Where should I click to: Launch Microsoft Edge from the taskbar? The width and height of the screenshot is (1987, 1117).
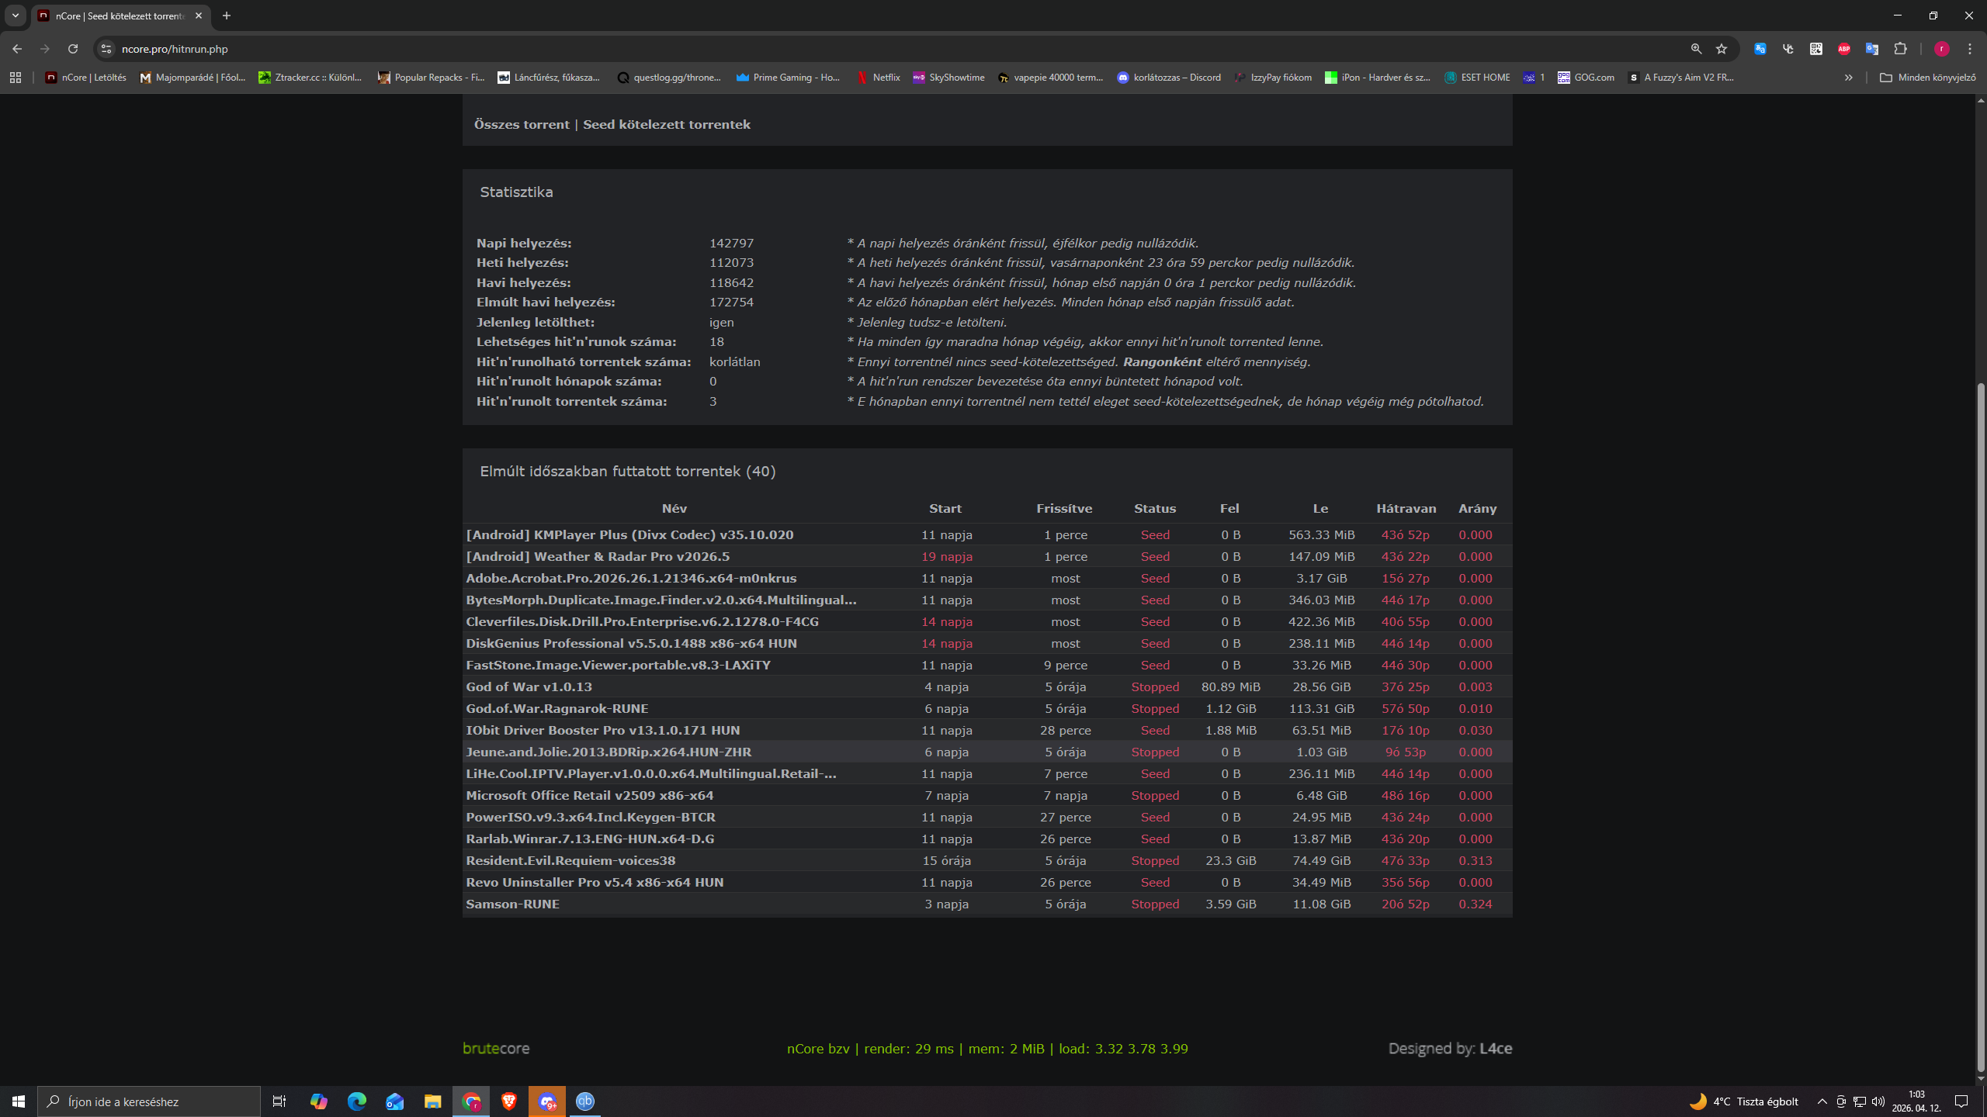(356, 1101)
